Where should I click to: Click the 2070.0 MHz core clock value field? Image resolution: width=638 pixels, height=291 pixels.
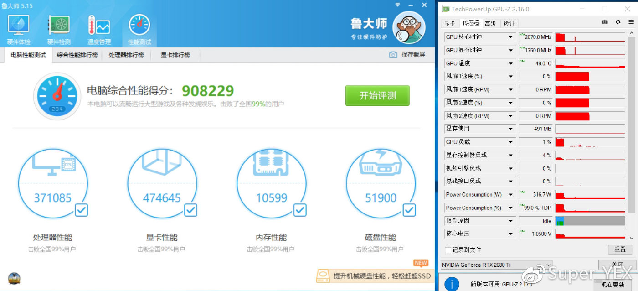535,37
